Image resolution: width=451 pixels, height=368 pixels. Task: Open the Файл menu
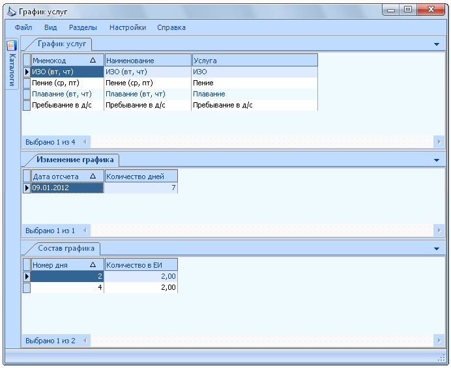pos(23,27)
